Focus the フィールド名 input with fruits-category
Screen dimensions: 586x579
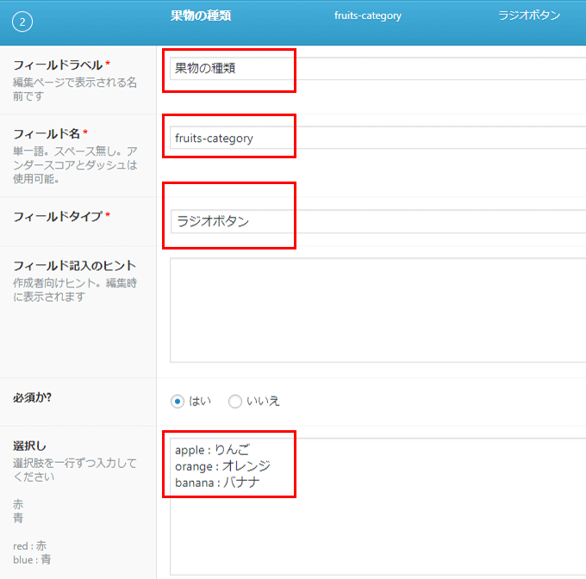tap(377, 138)
